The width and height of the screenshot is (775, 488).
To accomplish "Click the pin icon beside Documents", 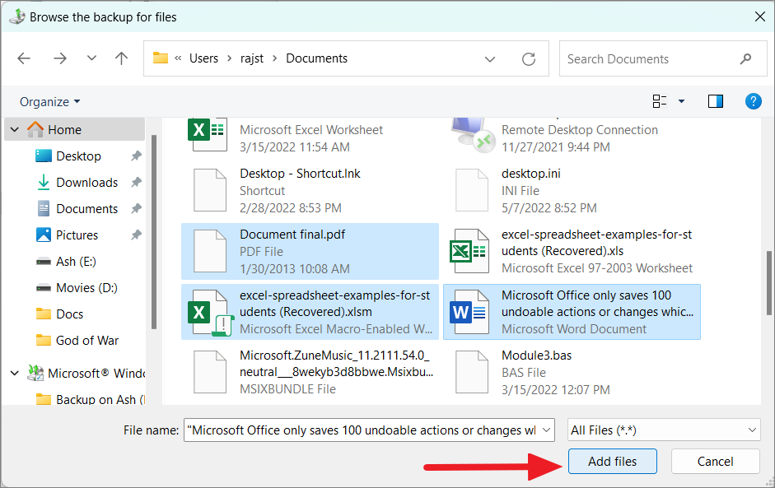I will pos(136,209).
